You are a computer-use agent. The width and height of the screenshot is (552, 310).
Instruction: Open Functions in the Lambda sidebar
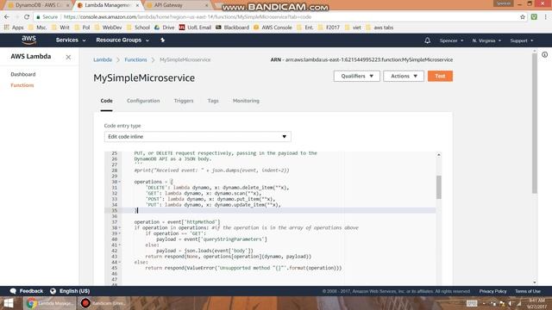point(22,85)
